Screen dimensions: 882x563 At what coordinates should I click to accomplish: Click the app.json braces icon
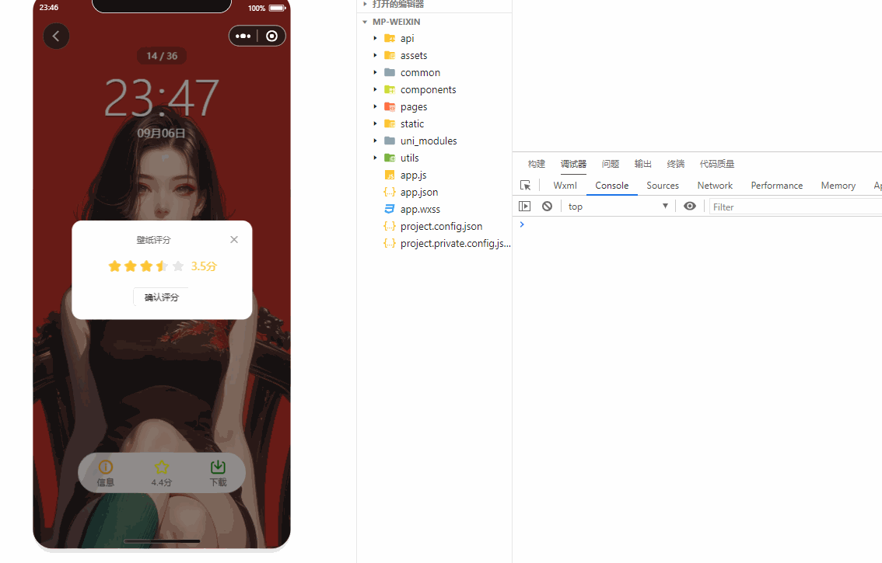[389, 192]
